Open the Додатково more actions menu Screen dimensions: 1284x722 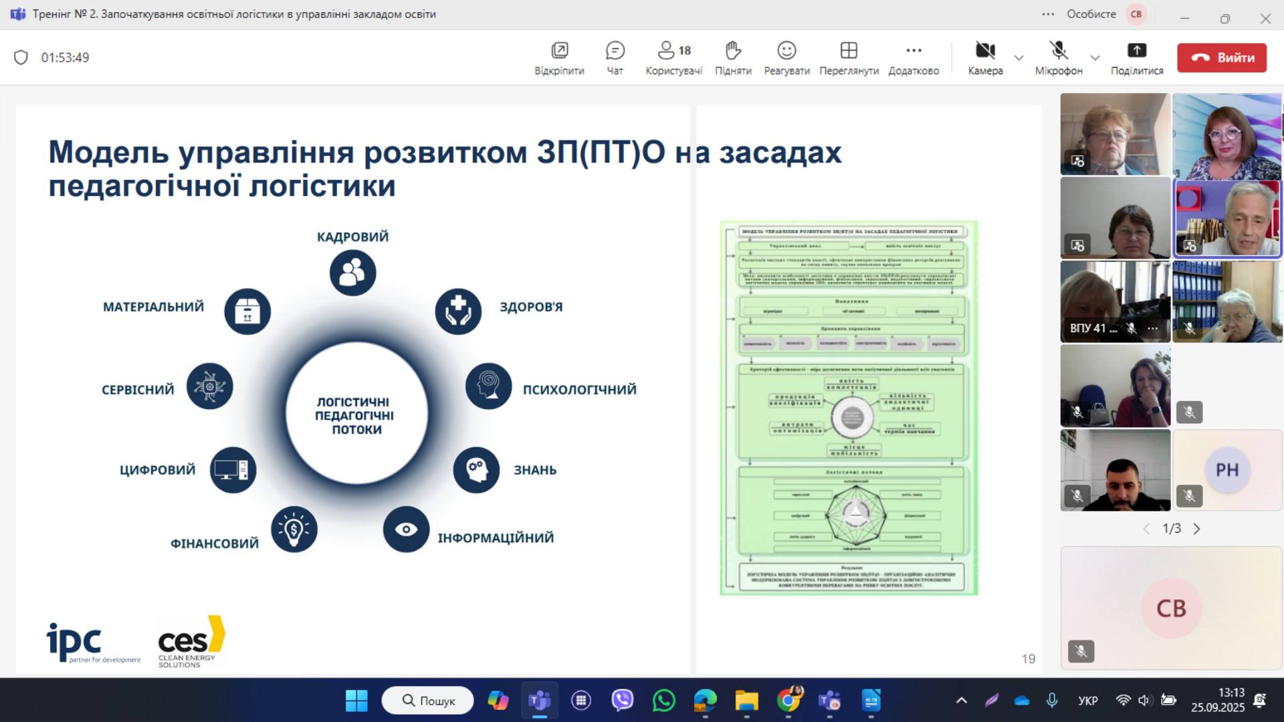click(914, 57)
